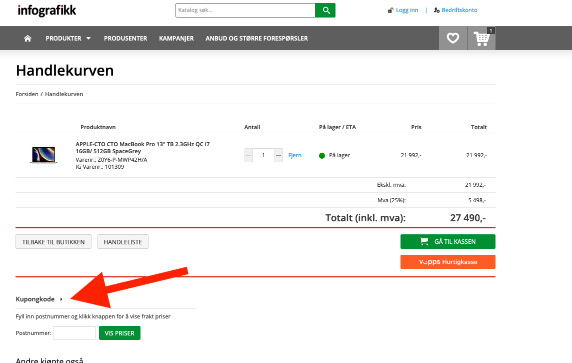
Task: Click the VIS PRISER button
Action: point(119,333)
